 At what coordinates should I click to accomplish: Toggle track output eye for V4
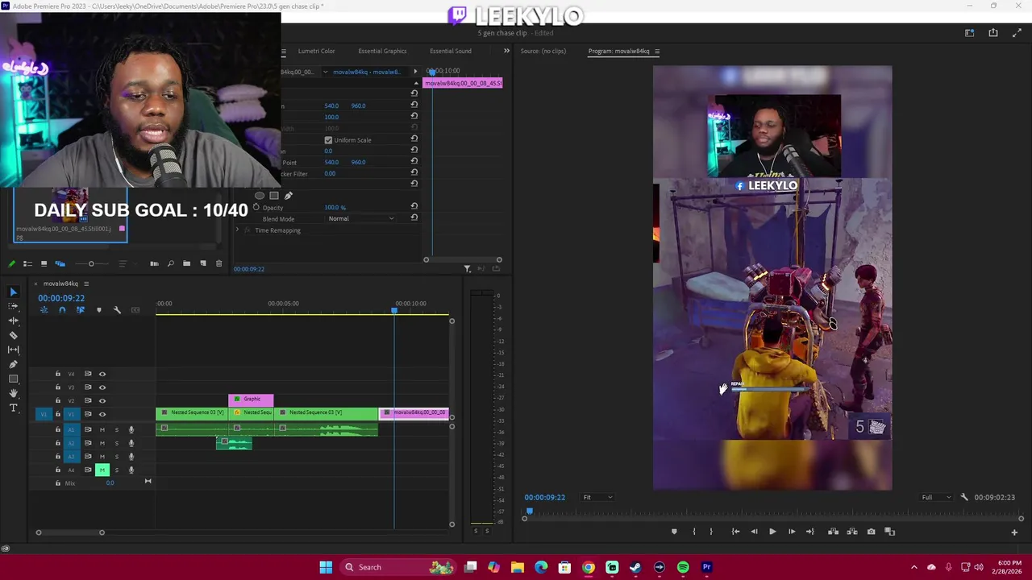[x=102, y=374]
